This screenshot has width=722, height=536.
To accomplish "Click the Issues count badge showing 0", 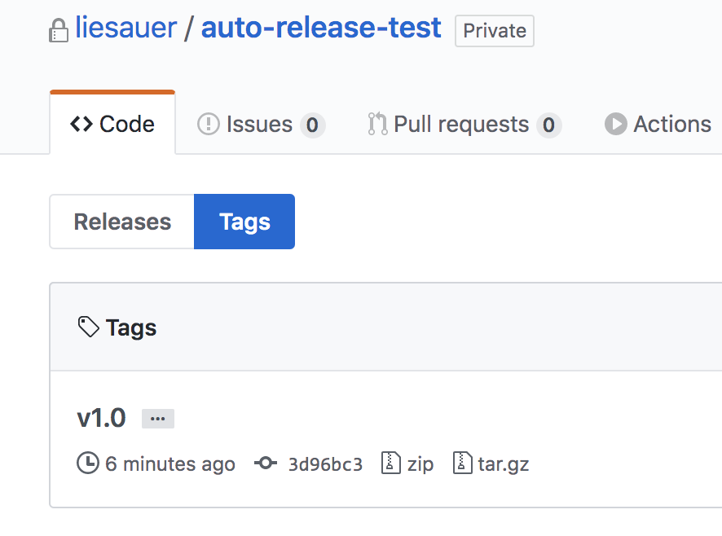I will coord(313,125).
